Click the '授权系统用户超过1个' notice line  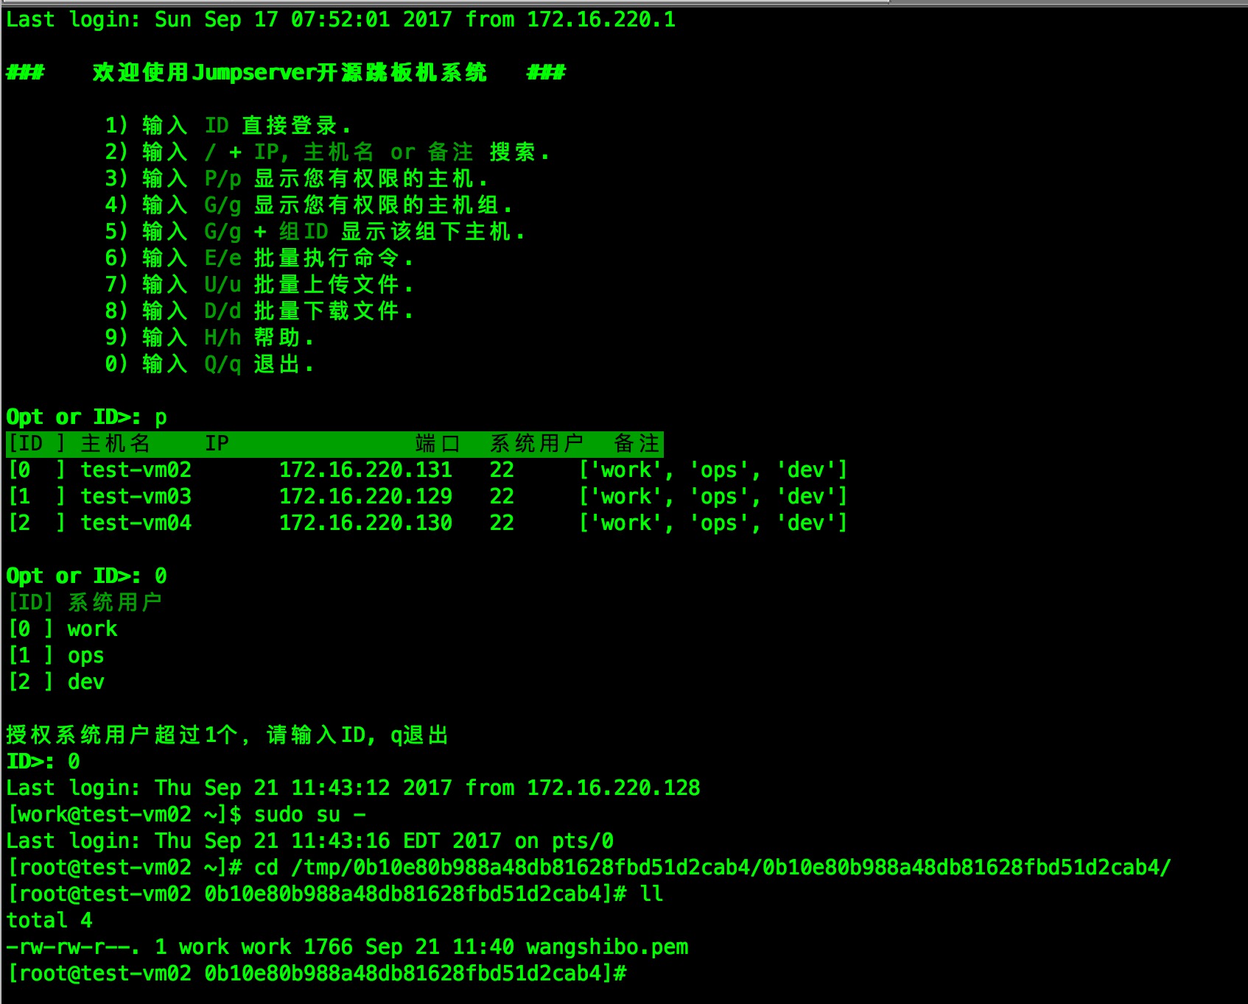tap(228, 735)
